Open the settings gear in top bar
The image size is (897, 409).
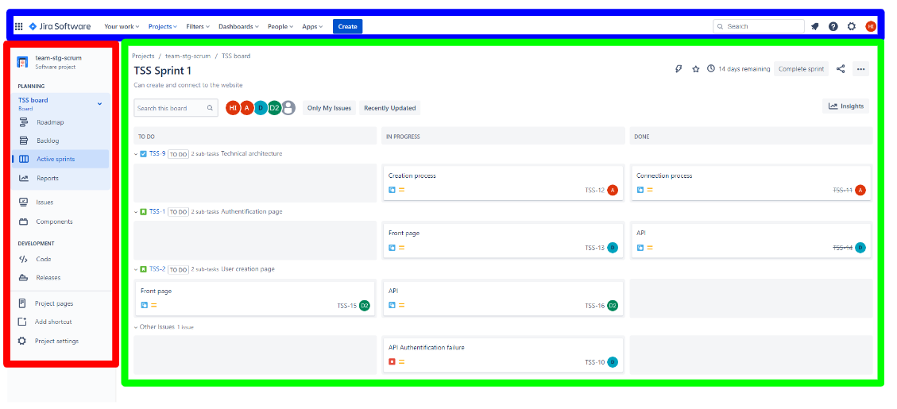coord(852,26)
